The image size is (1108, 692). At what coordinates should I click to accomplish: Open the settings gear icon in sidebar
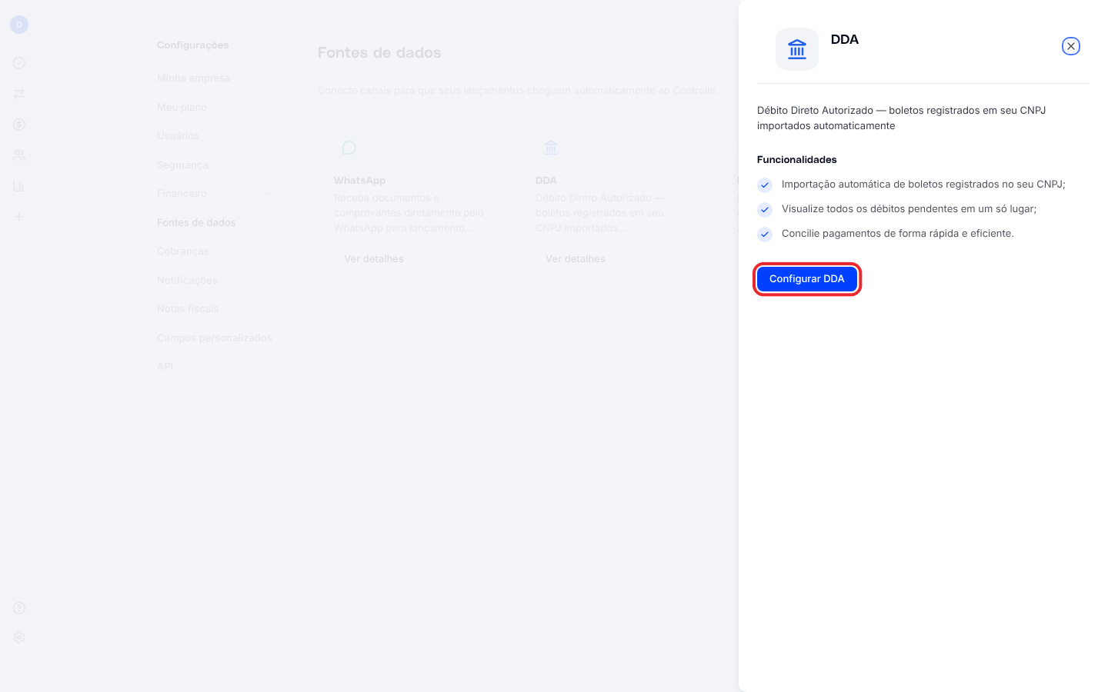click(x=19, y=637)
